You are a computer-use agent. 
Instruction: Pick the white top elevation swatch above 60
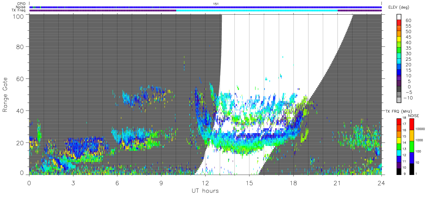[399, 17]
